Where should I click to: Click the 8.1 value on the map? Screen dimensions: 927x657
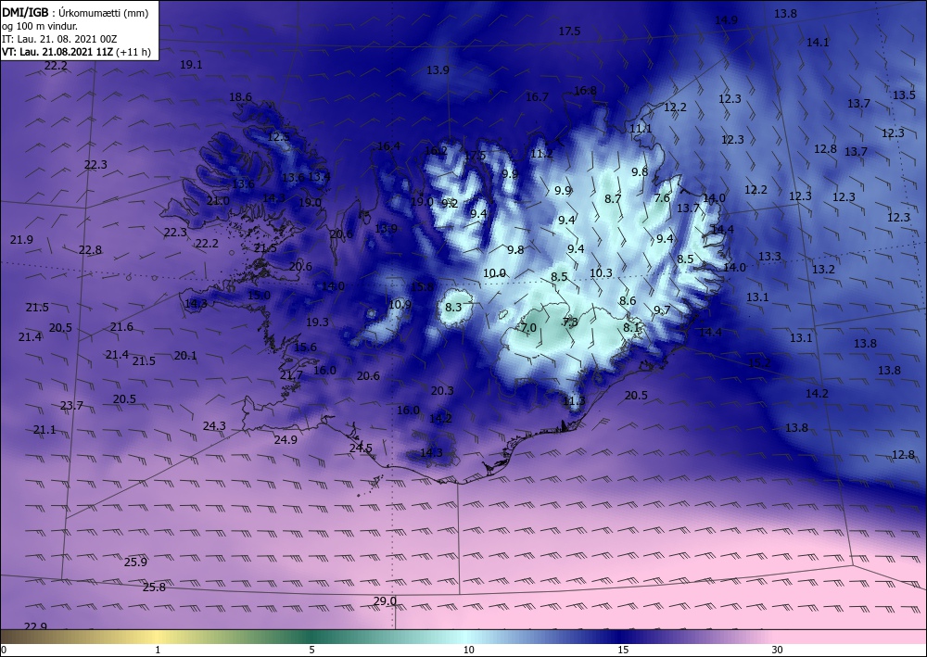point(631,327)
